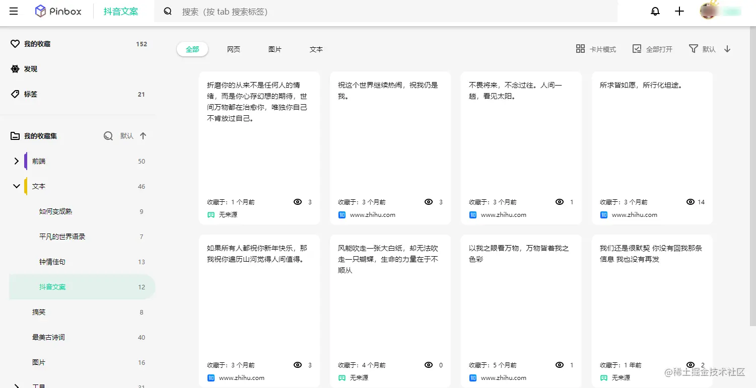Click the search input field
This screenshot has width=756, height=388.
click(386, 11)
